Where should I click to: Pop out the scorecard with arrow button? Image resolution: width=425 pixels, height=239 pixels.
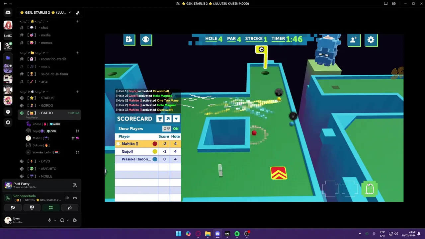pos(168,119)
